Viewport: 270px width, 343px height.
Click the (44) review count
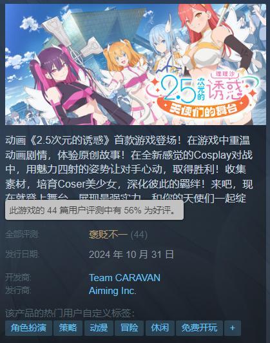coord(139,235)
